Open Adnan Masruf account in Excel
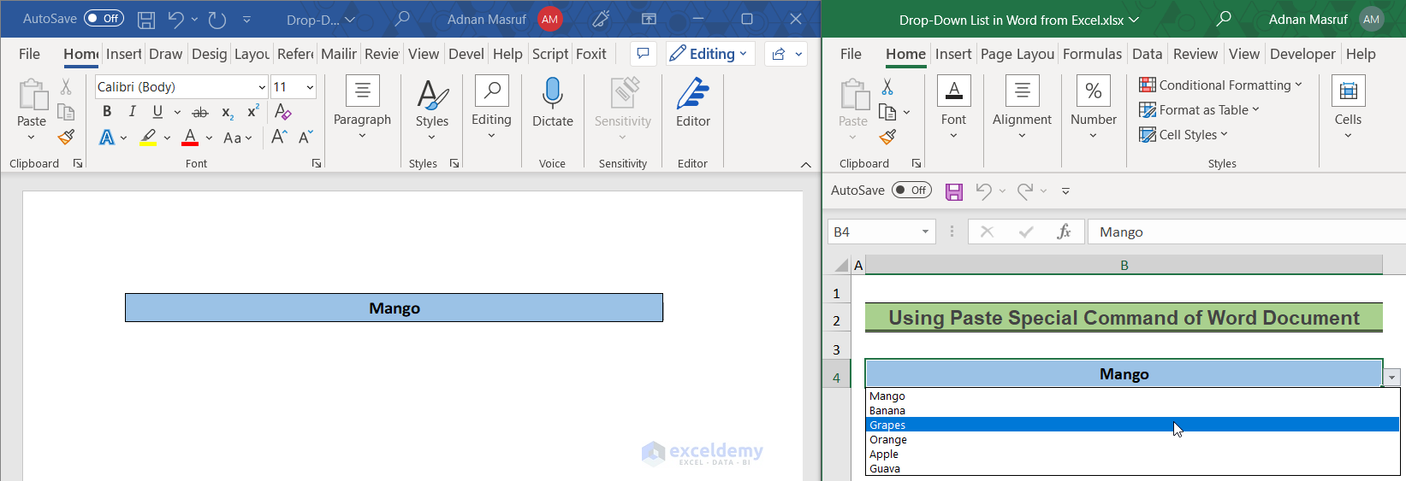Viewport: 1406px width, 481px height. click(1326, 19)
